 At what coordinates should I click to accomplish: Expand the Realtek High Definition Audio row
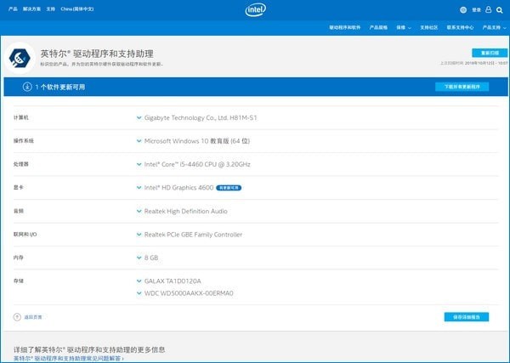click(x=139, y=211)
